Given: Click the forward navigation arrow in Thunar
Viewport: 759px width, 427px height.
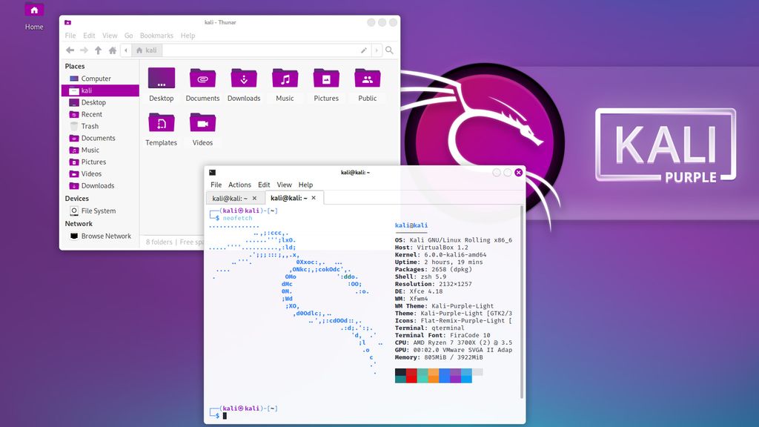Looking at the screenshot, I should (x=83, y=50).
